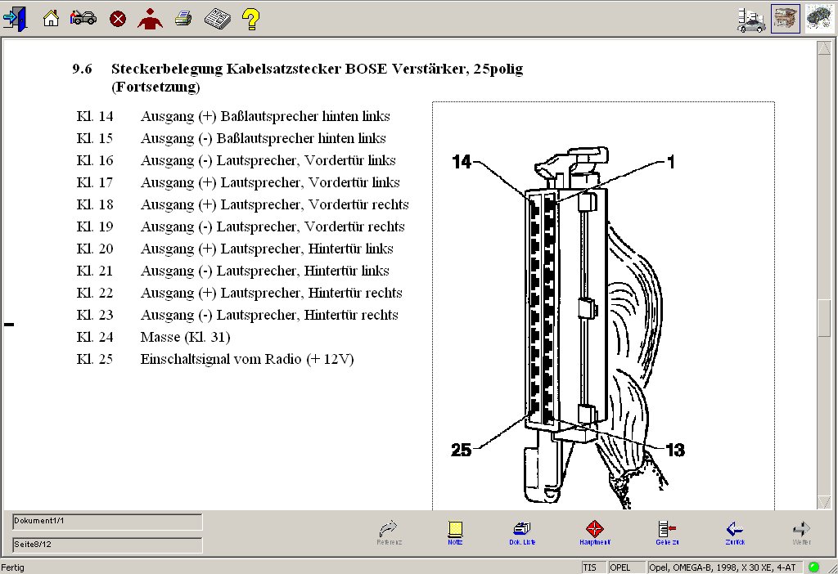Image resolution: width=838 pixels, height=574 pixels.
Task: Select the engine illustration icon at far right
Action: [x=818, y=19]
